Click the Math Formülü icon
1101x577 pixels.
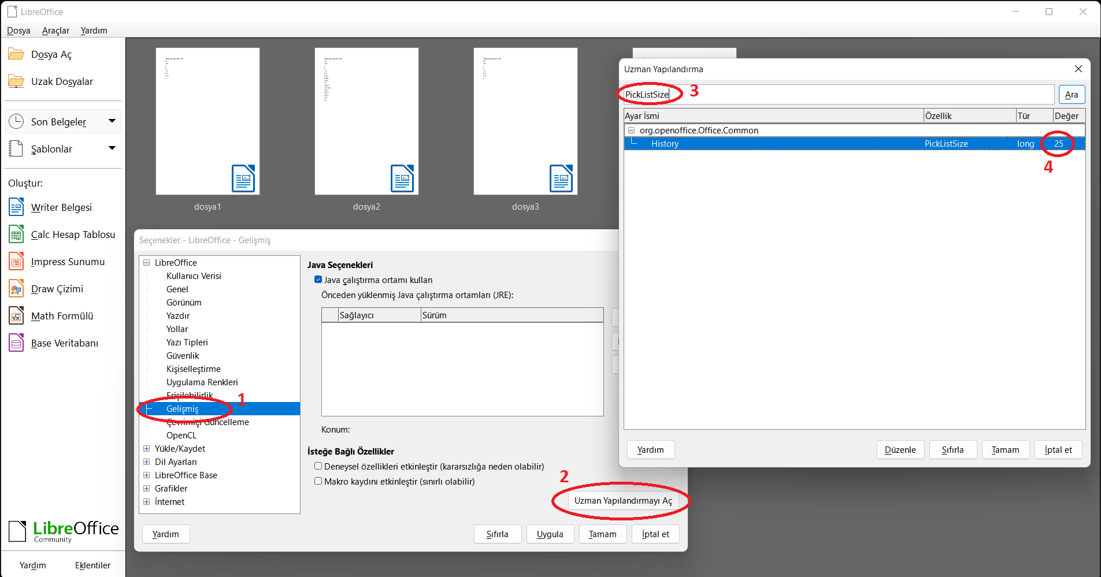tap(16, 315)
